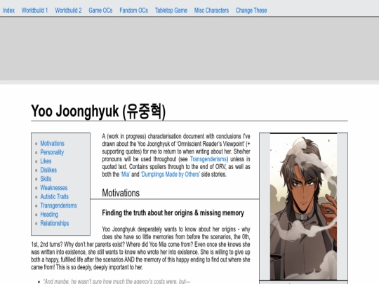
Task: Open the Fandom OCs section
Action: coord(133,11)
